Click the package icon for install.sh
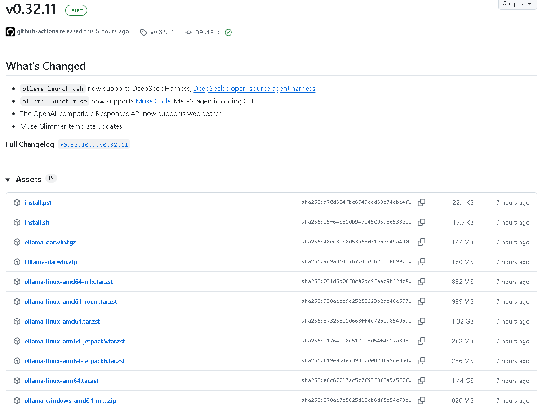This screenshot has width=542, height=409. [x=17, y=222]
